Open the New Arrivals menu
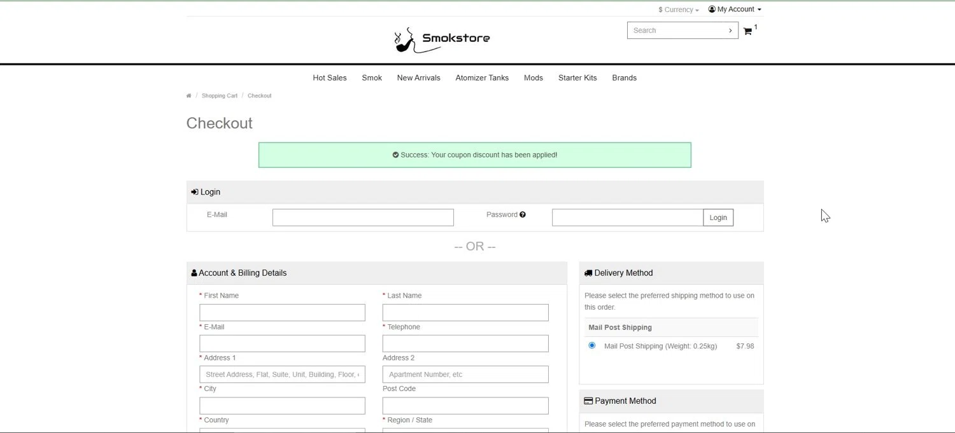Image resolution: width=955 pixels, height=433 pixels. coord(418,78)
